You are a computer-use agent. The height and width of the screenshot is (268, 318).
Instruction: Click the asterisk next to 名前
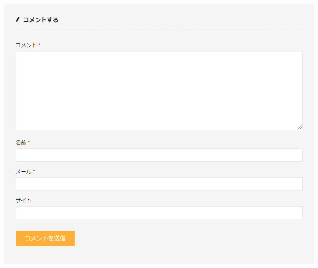[29, 142]
